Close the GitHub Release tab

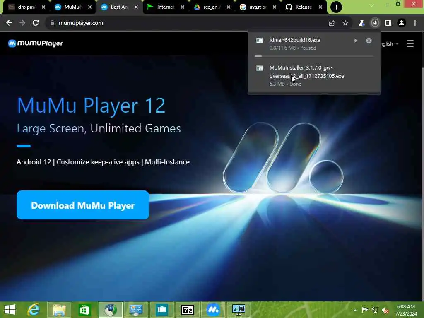[x=320, y=7]
